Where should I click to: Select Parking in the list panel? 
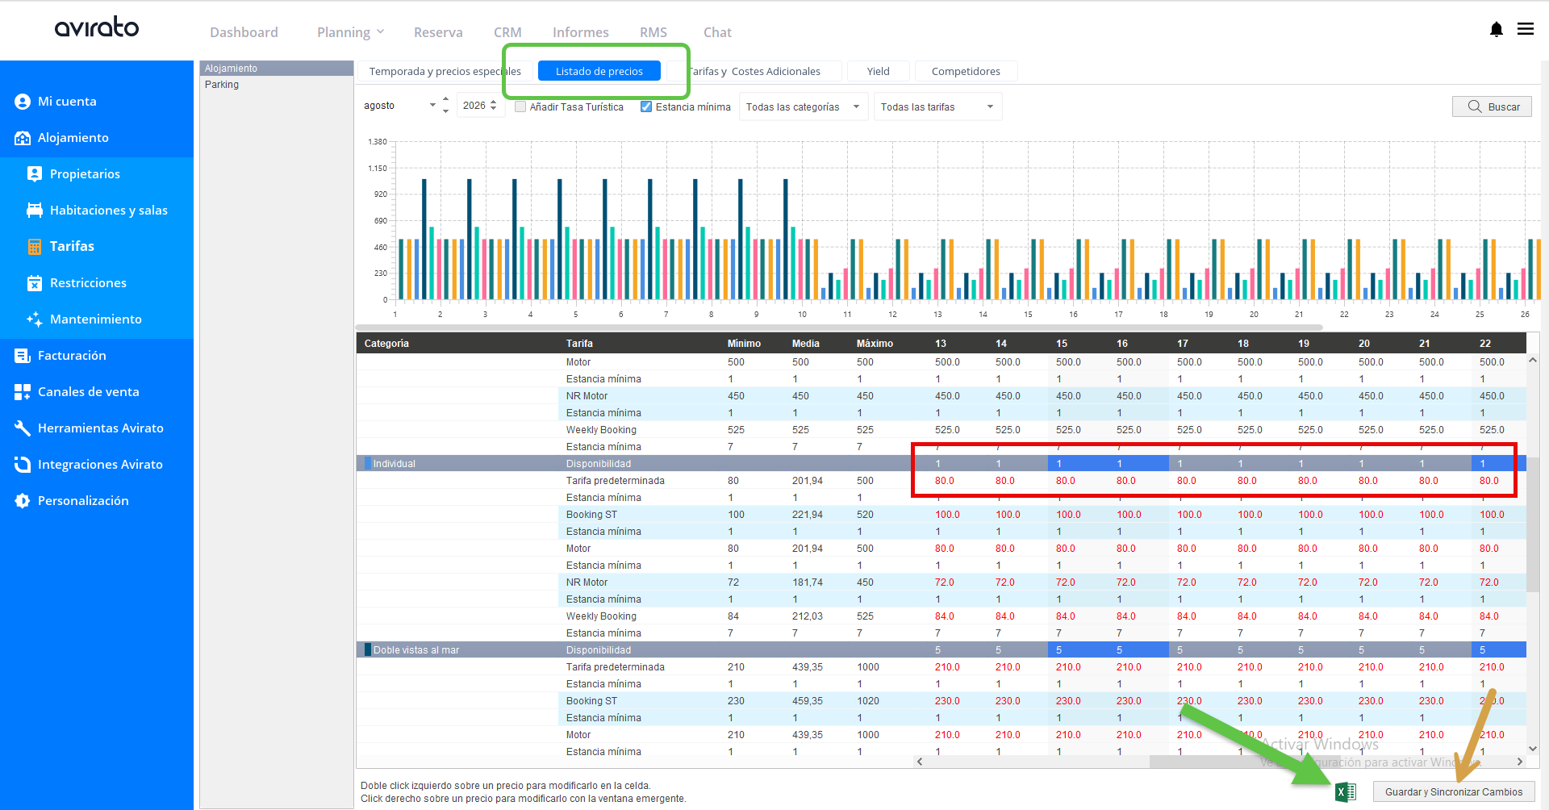[277, 85]
